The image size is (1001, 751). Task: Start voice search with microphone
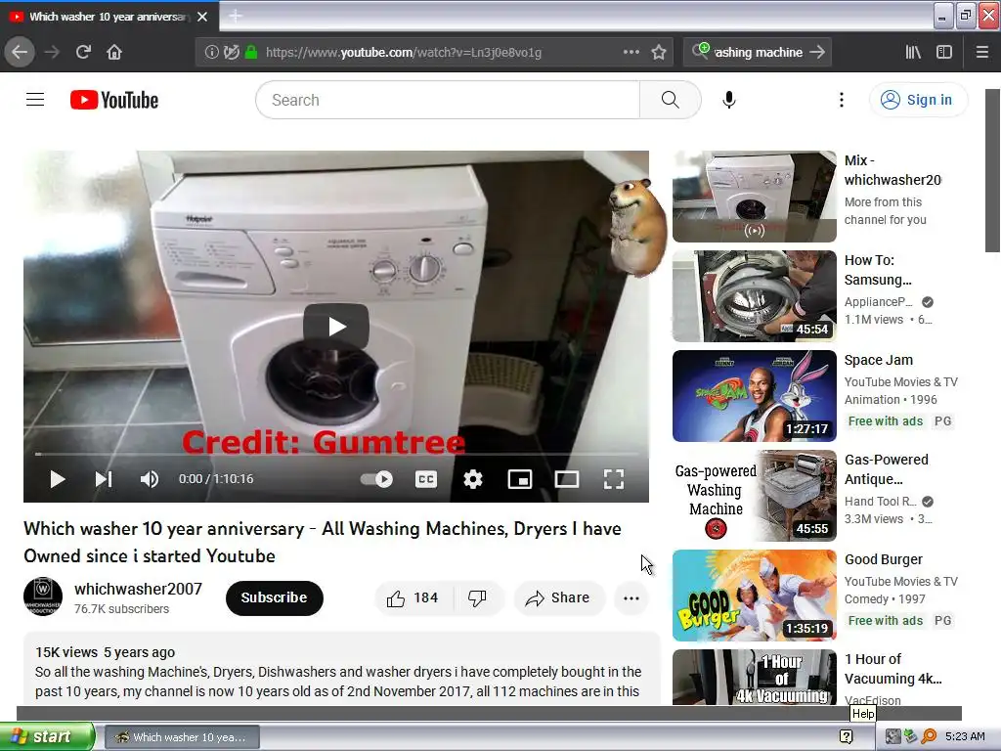pyautogui.click(x=729, y=100)
